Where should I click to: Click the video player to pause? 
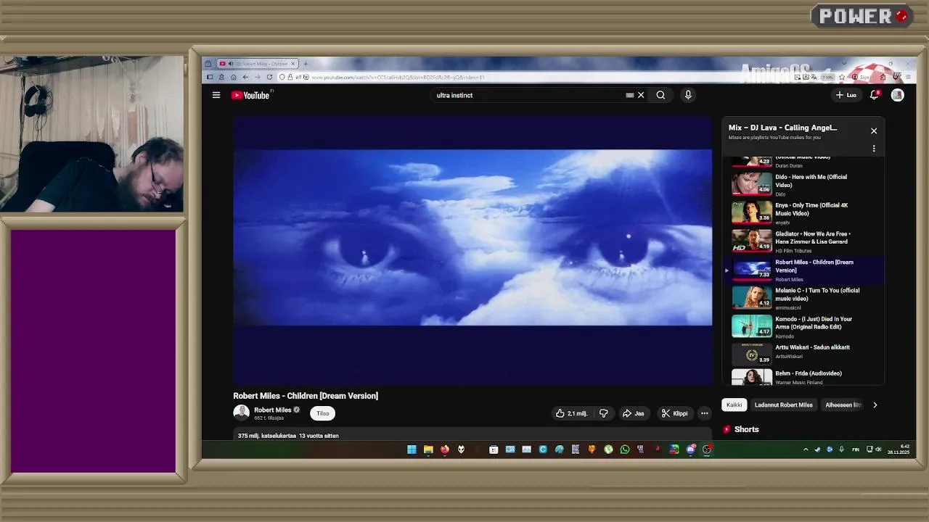472,250
